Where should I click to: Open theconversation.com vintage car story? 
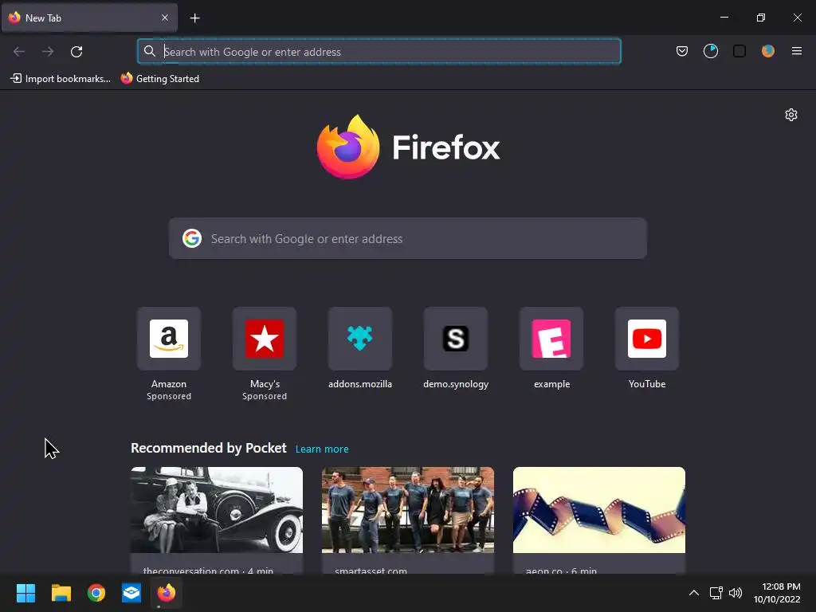[x=217, y=520]
